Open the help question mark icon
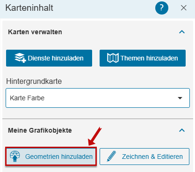This screenshot has height=172, width=195. [162, 8]
